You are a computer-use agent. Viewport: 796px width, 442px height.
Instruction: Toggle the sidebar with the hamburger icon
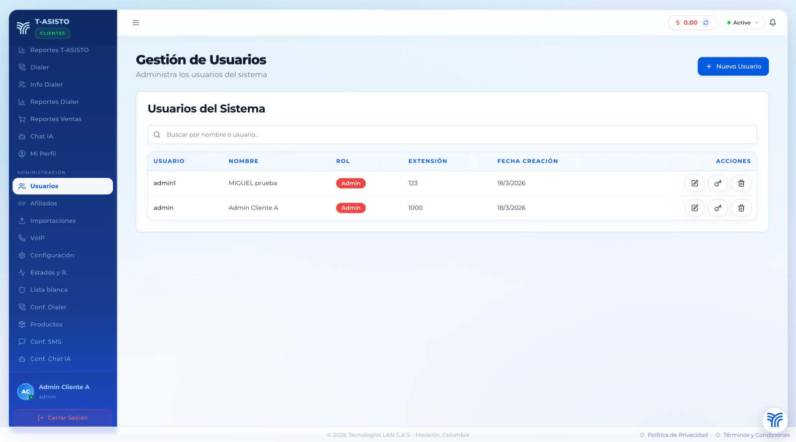click(136, 23)
